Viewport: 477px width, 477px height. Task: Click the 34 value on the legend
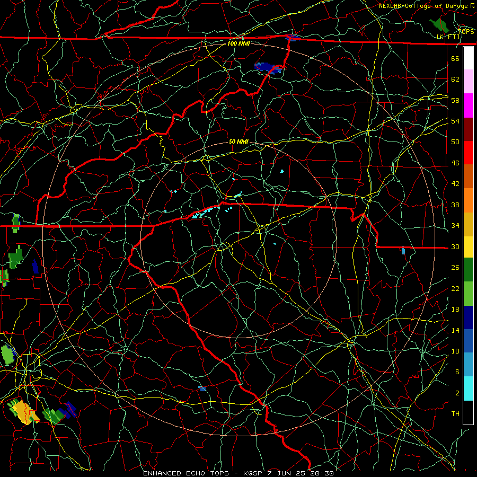point(455,226)
